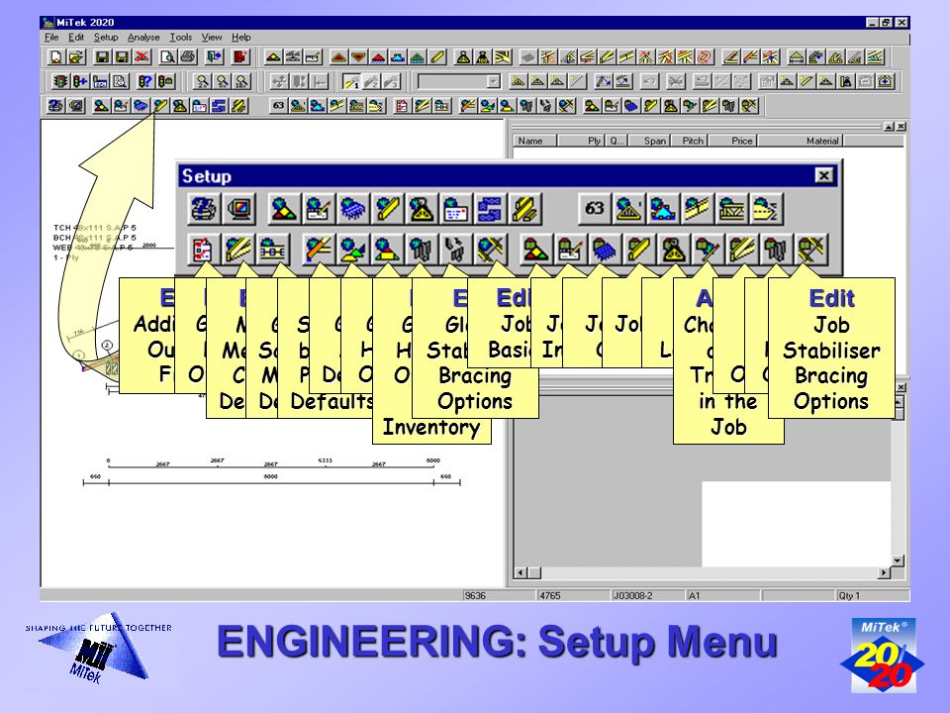Click the Print icon in top toolbar
Screen dimensions: 950x713
[x=188, y=57]
